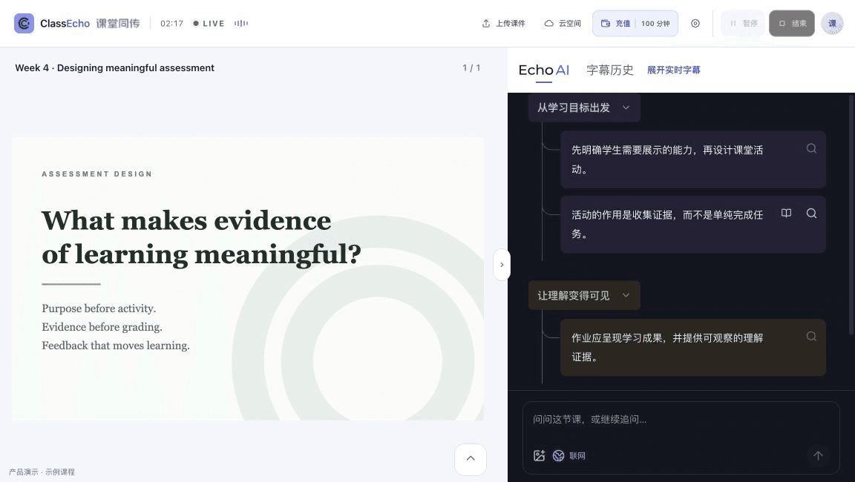Search the 活动的作用是收集证据 note

811,213
